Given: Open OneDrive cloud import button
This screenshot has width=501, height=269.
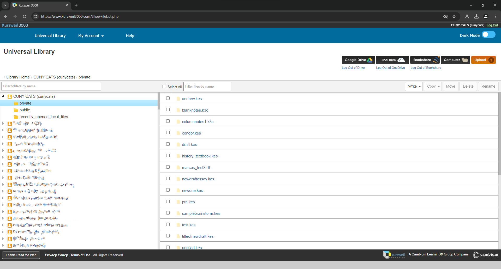Looking at the screenshot, I should [392, 60].
